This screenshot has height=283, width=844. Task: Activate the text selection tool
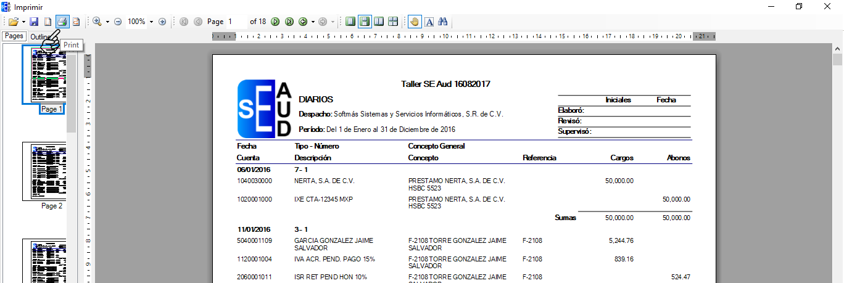[x=429, y=22]
